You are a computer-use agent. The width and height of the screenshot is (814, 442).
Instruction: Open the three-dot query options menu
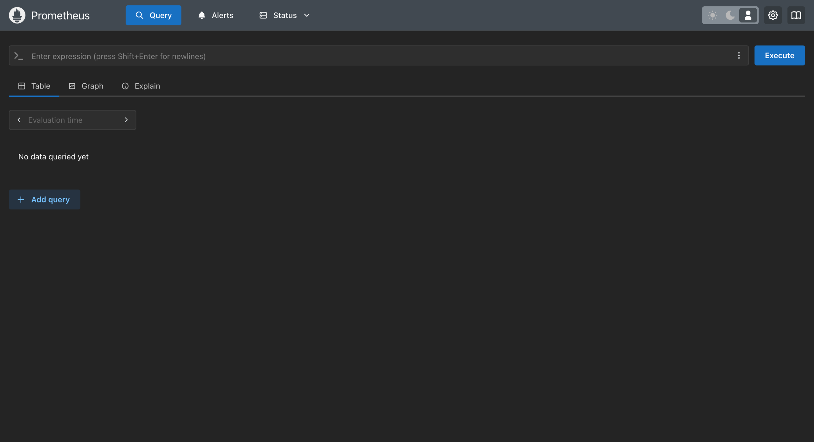click(739, 56)
